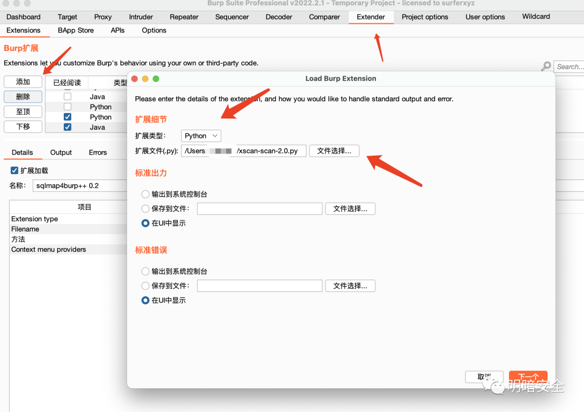Open the Details tab
The width and height of the screenshot is (584, 412).
(22, 152)
